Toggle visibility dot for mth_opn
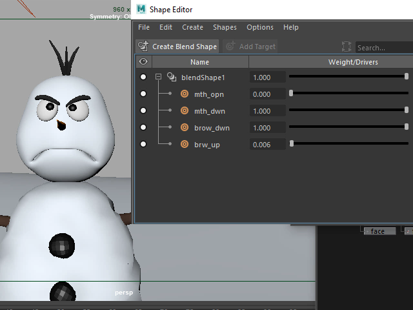 pyautogui.click(x=143, y=94)
